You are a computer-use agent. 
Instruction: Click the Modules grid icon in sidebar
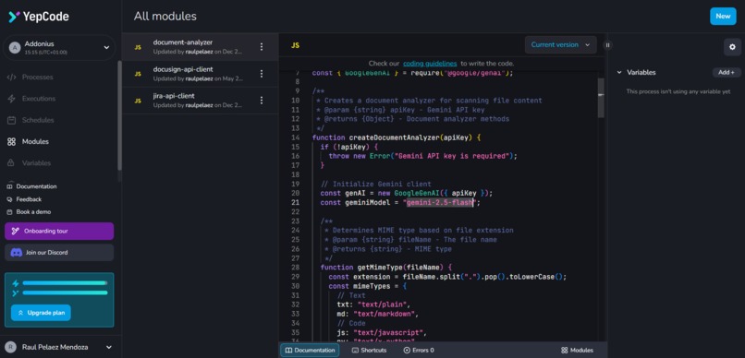coord(12,141)
